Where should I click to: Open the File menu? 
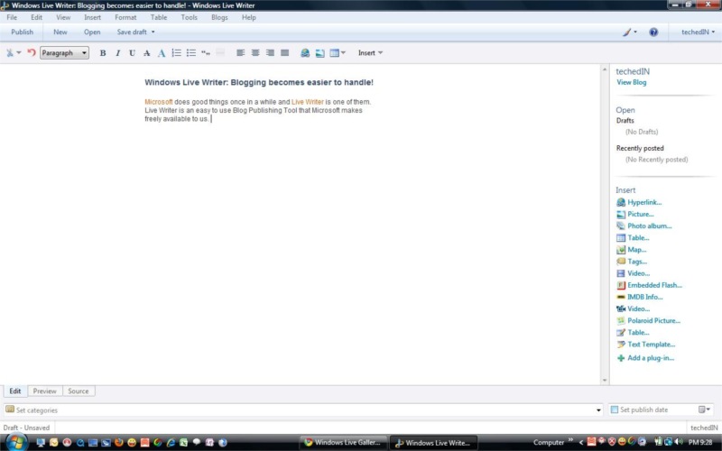(x=12, y=17)
